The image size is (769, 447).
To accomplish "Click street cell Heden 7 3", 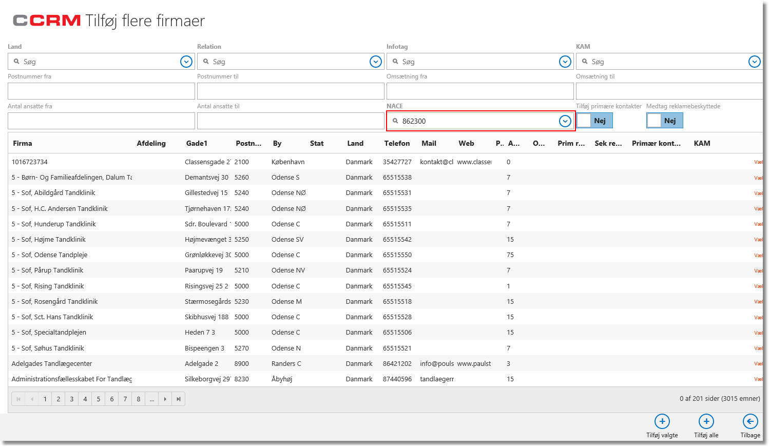I will click(x=200, y=333).
